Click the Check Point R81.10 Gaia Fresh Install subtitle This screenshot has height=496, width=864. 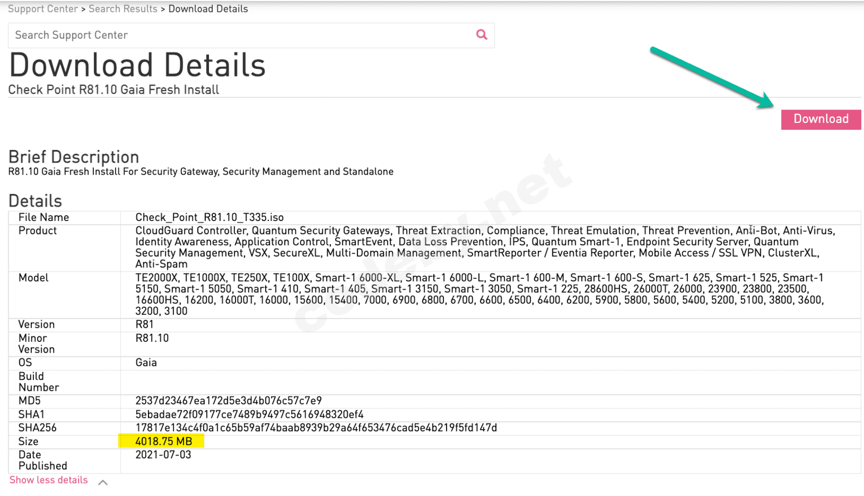113,89
